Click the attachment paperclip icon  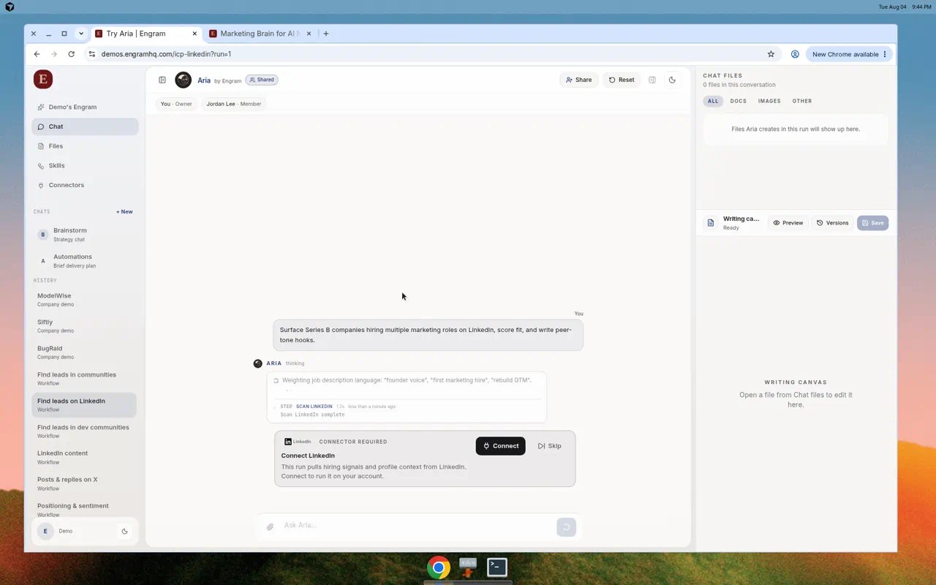point(270,526)
